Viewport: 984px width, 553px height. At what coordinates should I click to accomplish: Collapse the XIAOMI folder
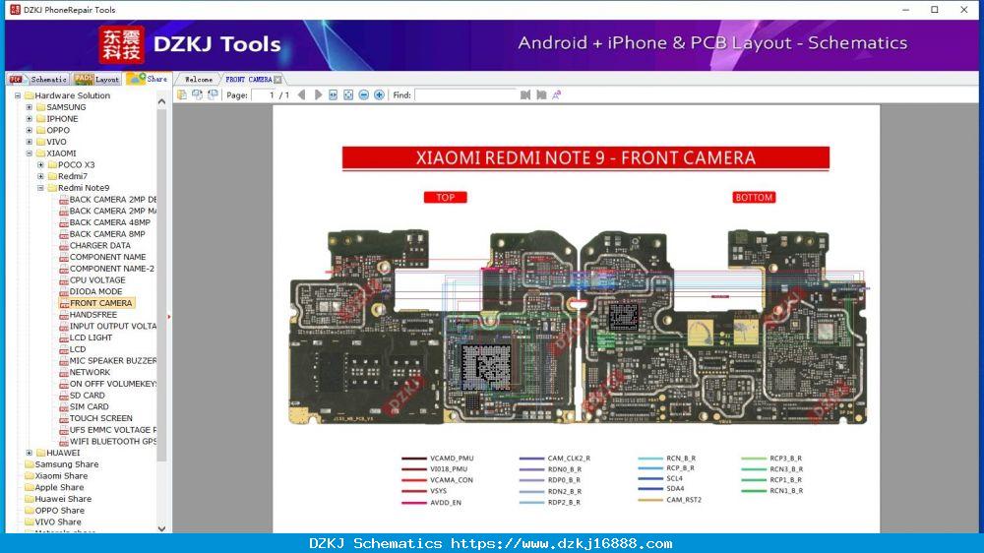coord(29,154)
